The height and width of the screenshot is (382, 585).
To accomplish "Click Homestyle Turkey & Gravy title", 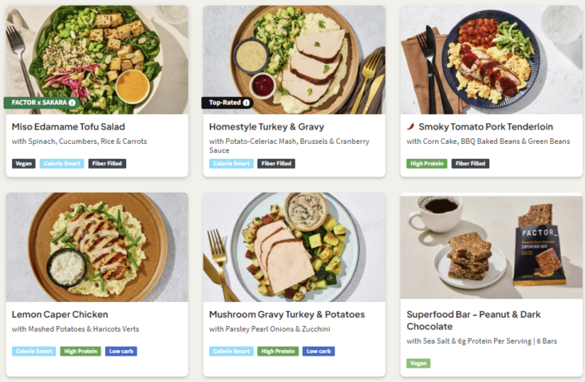I will pos(267,126).
